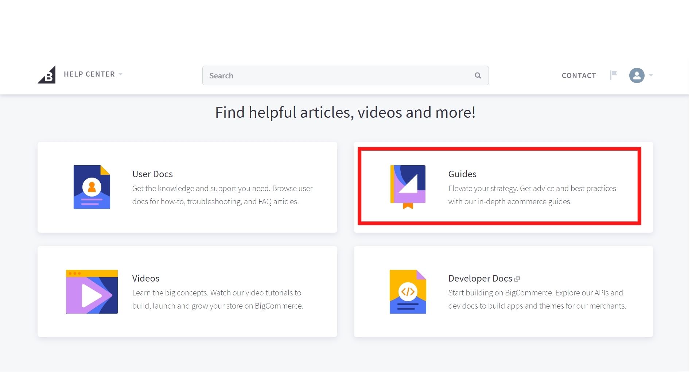Click the Videos card description text
Viewport: 700px width, 372px height.
[218, 299]
